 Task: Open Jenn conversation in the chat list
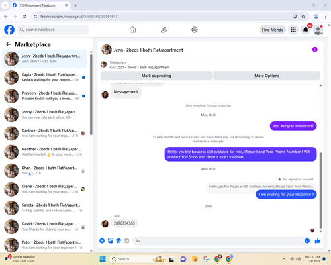point(44,59)
